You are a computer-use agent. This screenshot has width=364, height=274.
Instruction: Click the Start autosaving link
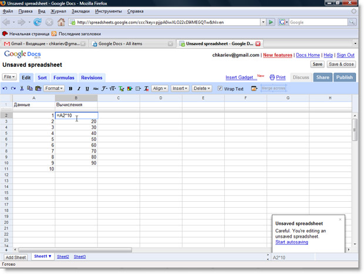(x=292, y=242)
